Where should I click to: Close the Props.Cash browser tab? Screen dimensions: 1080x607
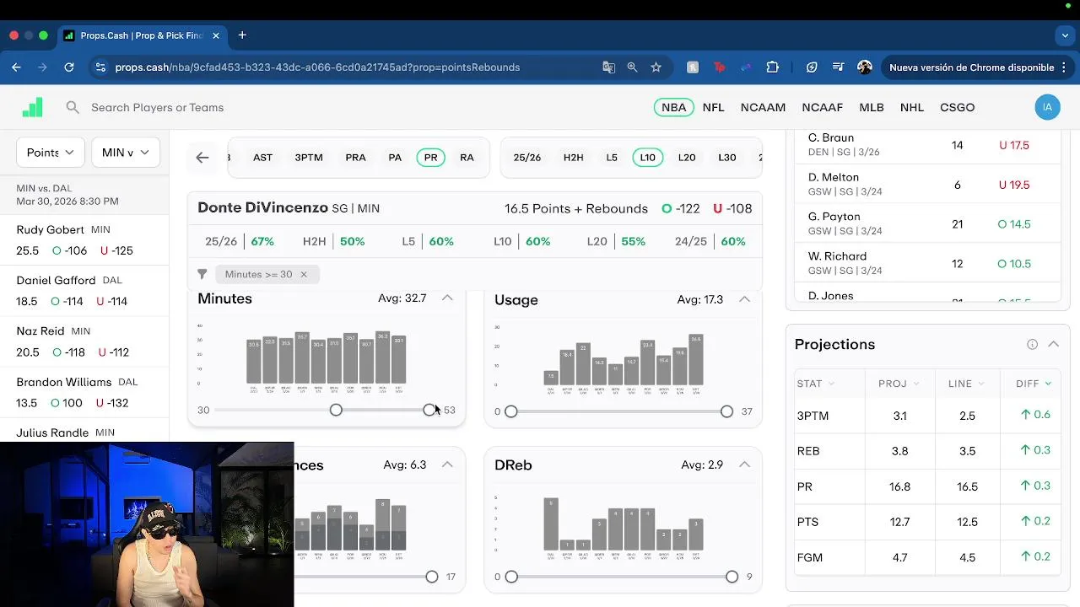point(216,35)
